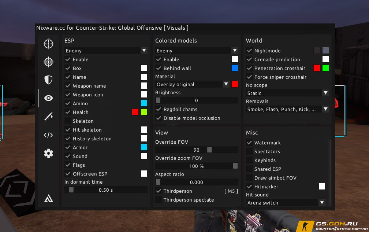Screen dimensions: 369x232
Task: Open the Overlay original material dropdown
Action: (192, 84)
